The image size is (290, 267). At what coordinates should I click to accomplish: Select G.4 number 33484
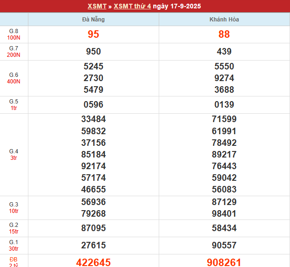click(x=94, y=119)
